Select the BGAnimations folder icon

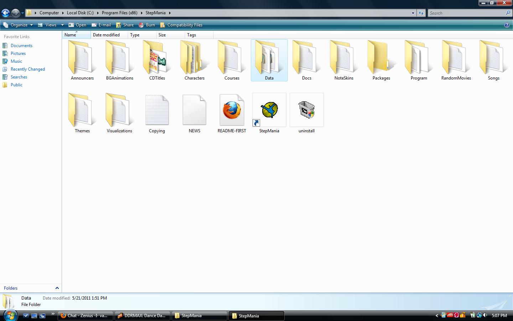point(119,57)
